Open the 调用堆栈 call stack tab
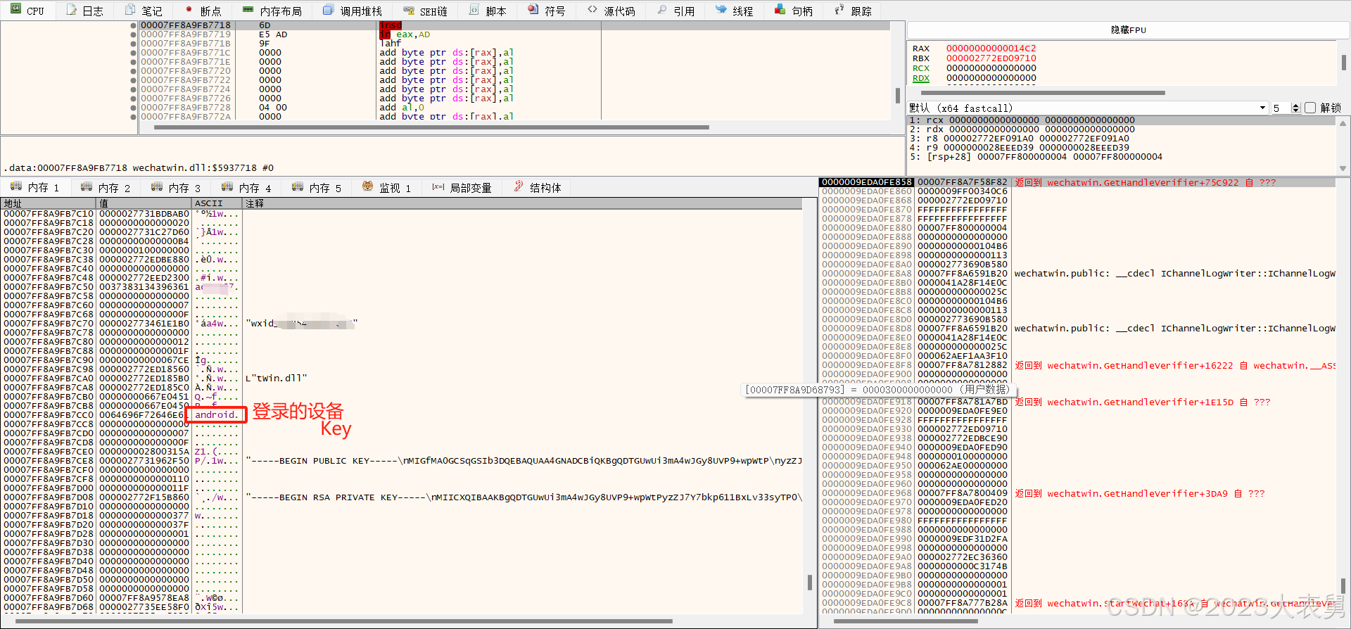Screen dimensions: 1351x629 click(x=353, y=11)
